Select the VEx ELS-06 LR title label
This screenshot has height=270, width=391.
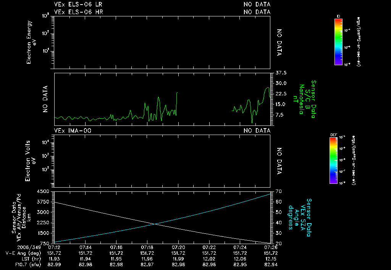[78, 5]
